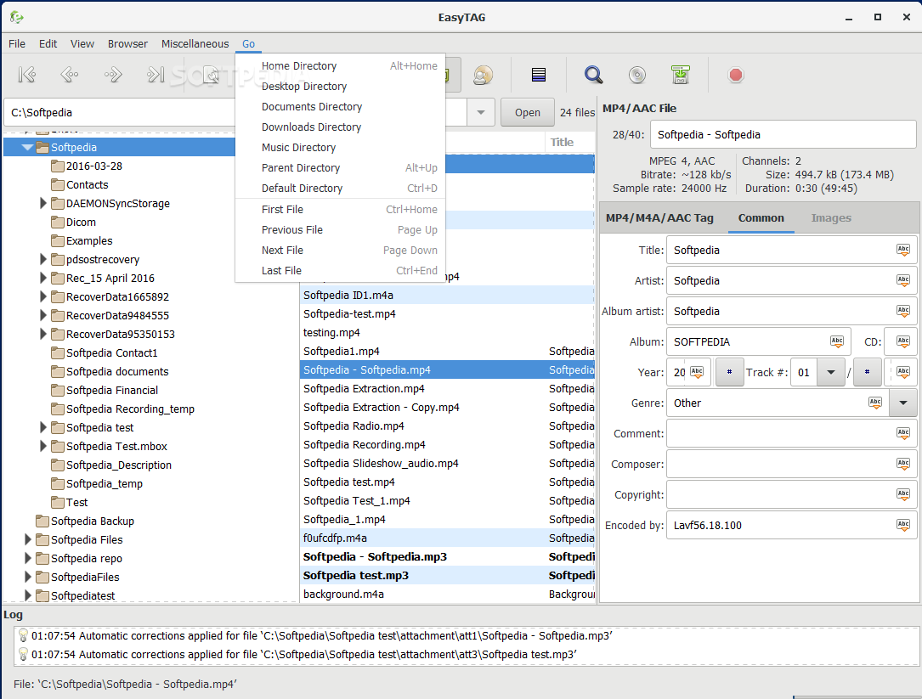The height and width of the screenshot is (699, 922).
Task: Select the testing.mp4 file
Action: point(448,332)
